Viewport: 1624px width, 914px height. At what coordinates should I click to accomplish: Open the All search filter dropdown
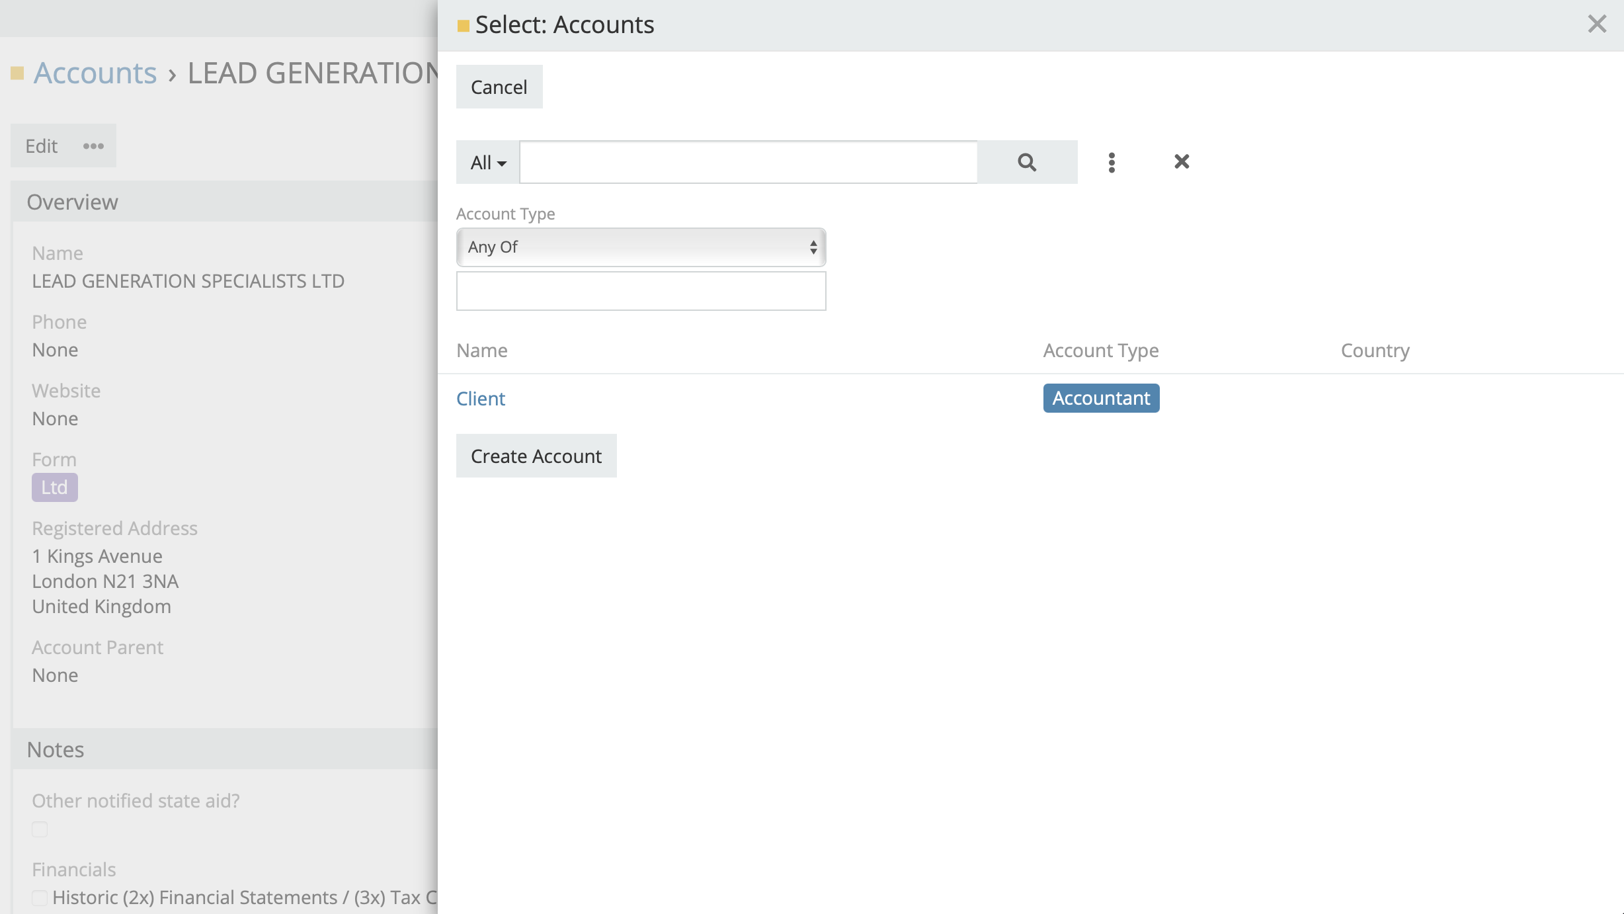[488, 162]
